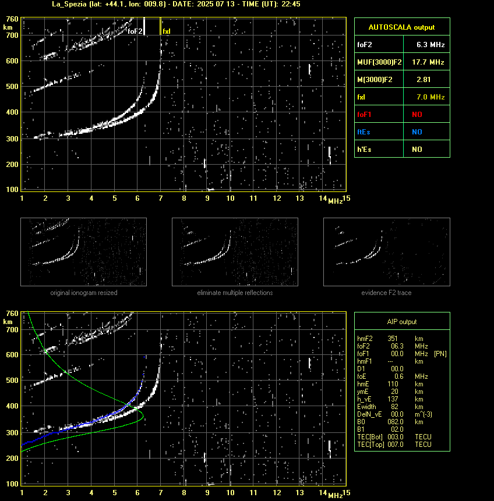Screen dimensions: 494x501
Task: Select the D1 value 00.0
Action: (397, 369)
